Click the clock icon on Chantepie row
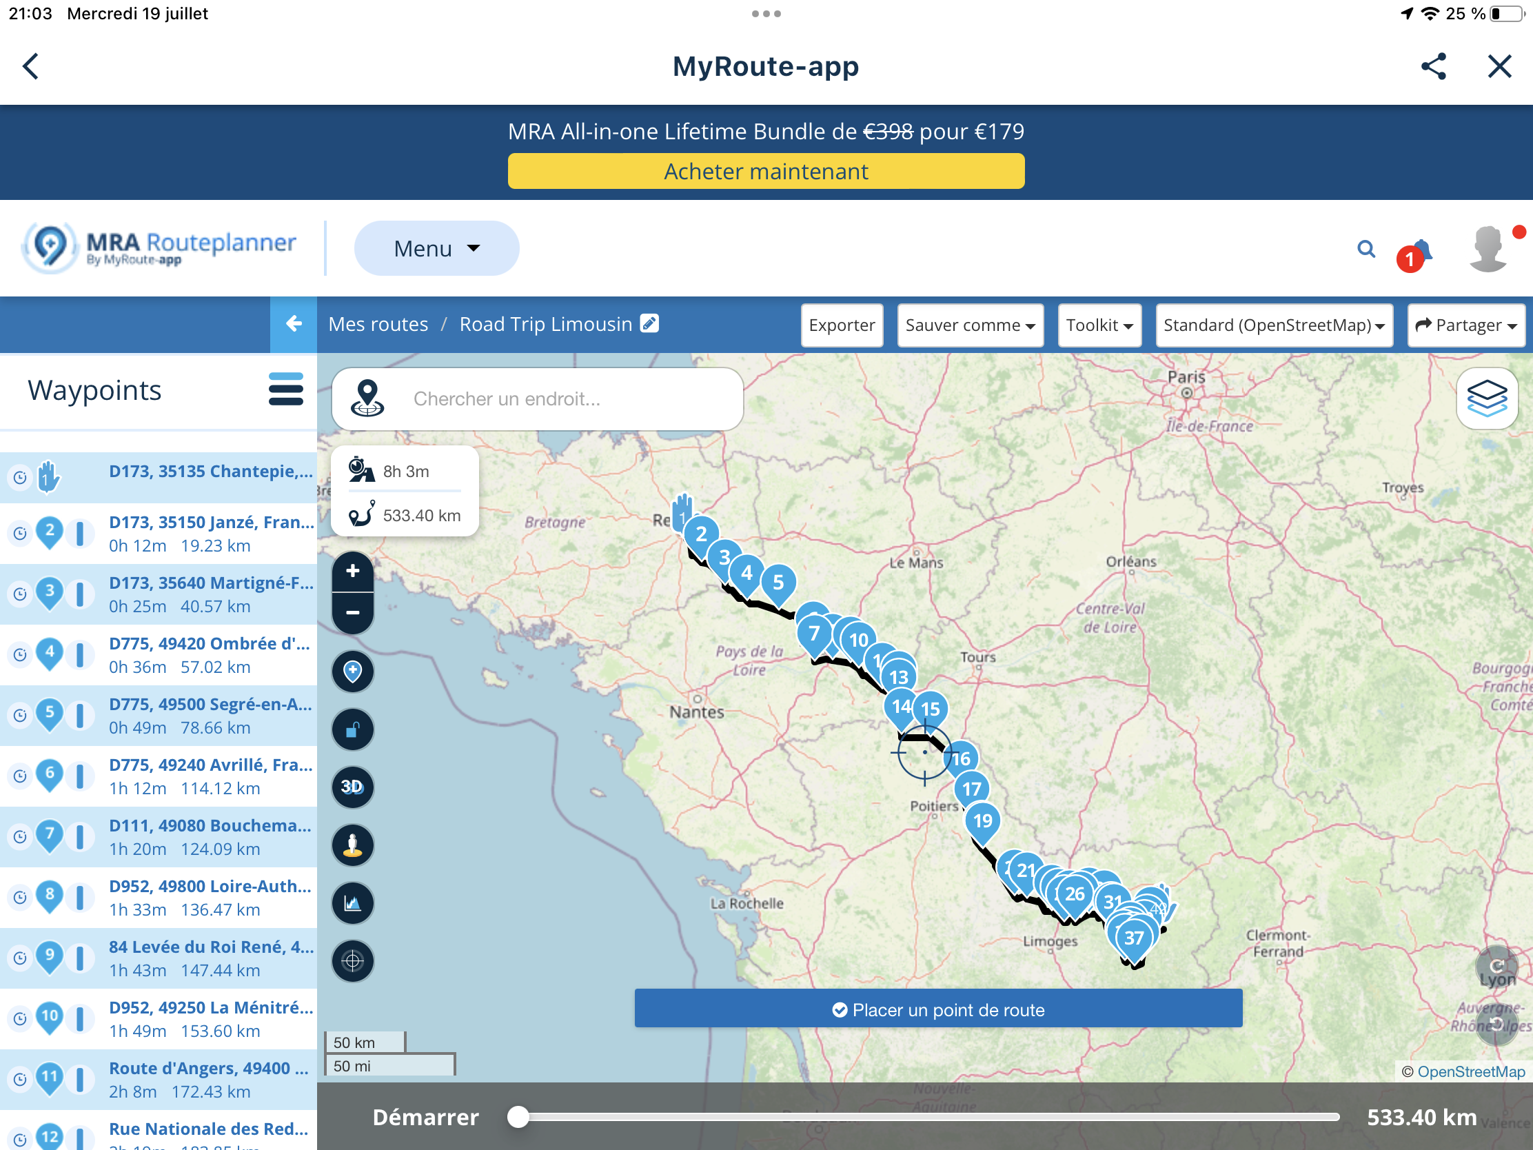The height and width of the screenshot is (1150, 1533). (x=20, y=477)
